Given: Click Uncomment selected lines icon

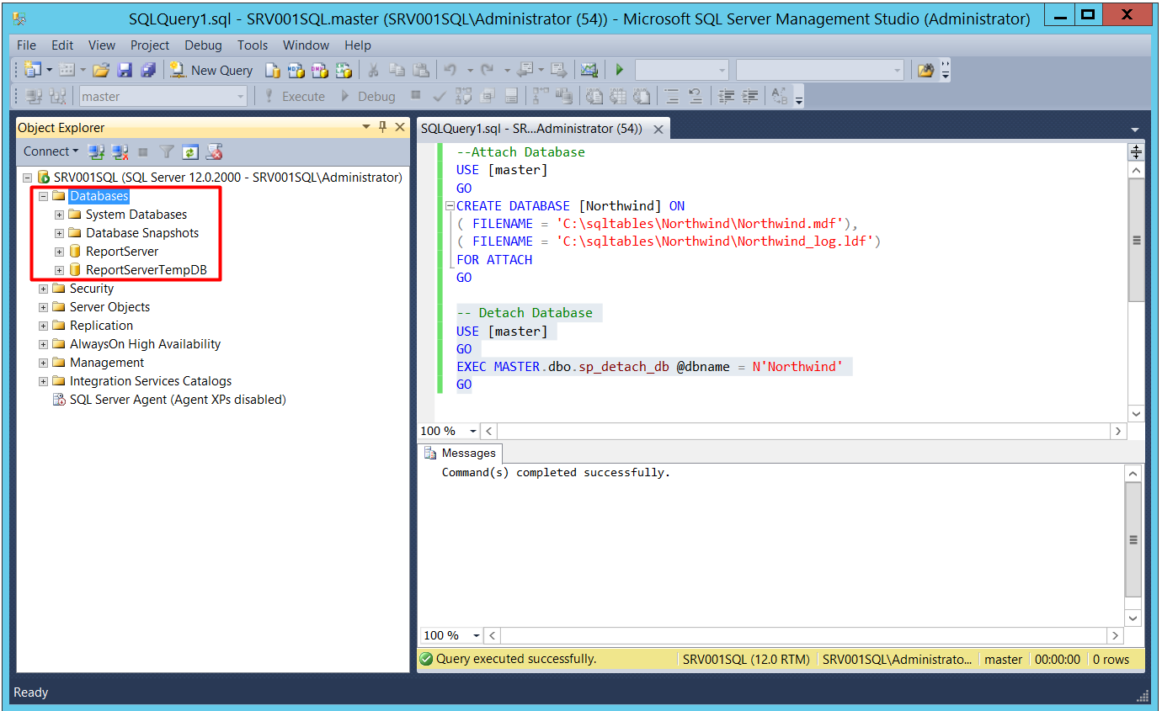Looking at the screenshot, I should (696, 96).
